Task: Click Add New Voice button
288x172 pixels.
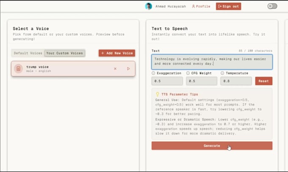Action: point(117,53)
